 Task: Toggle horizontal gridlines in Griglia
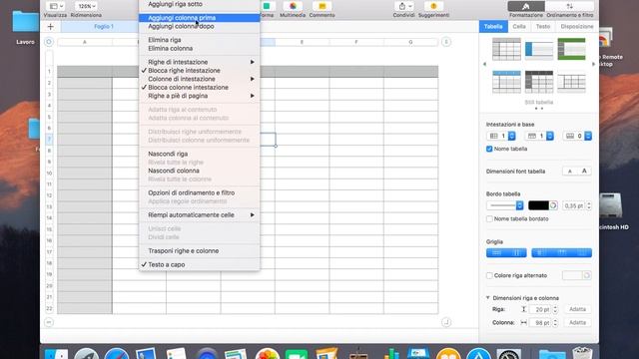point(496,252)
